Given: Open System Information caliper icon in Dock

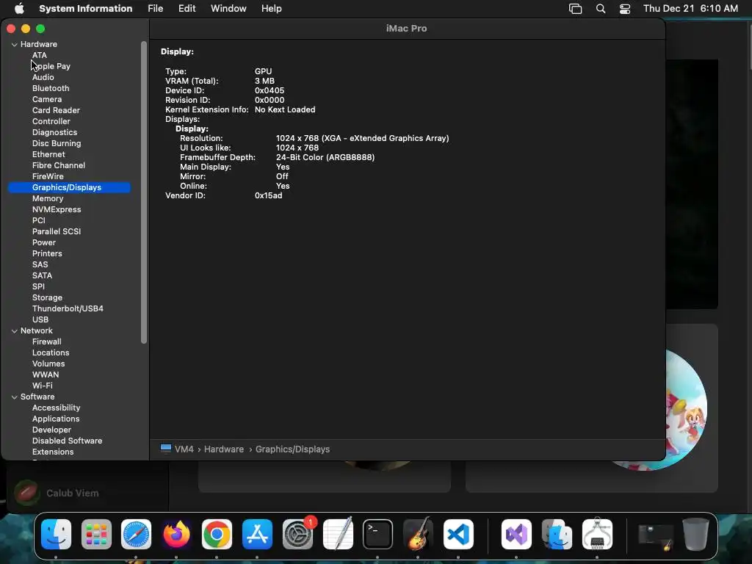Looking at the screenshot, I should coord(597,535).
